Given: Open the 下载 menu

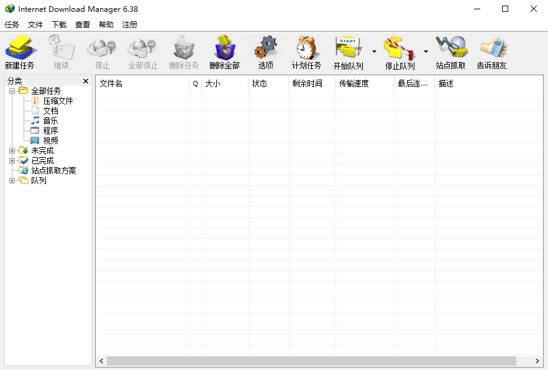Looking at the screenshot, I should (x=59, y=24).
